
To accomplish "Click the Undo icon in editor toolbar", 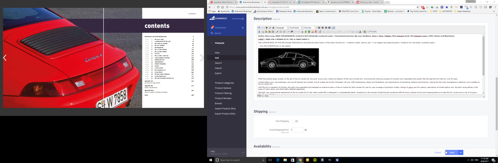I will pos(260,28).
